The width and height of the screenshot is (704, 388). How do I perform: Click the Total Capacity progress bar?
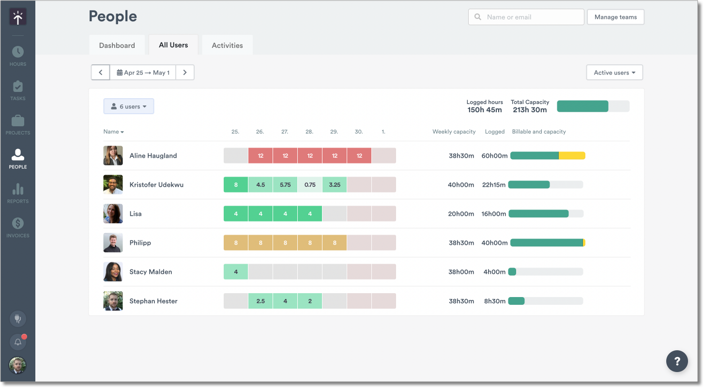point(593,106)
